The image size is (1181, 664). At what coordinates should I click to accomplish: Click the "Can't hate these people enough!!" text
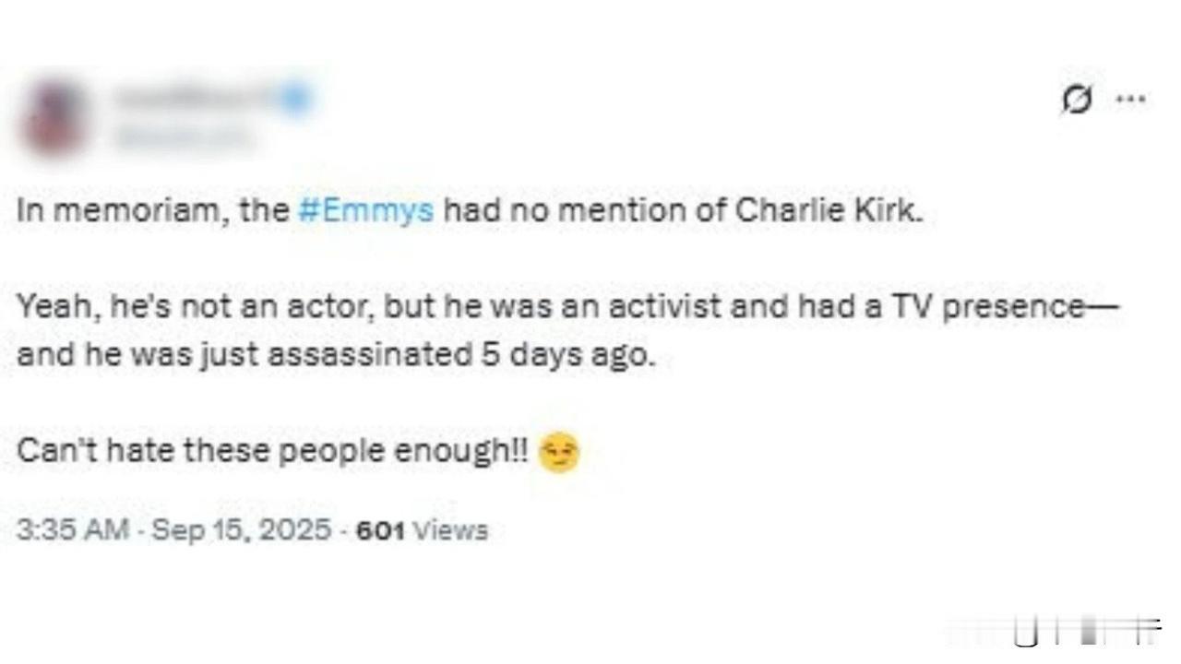tap(273, 451)
